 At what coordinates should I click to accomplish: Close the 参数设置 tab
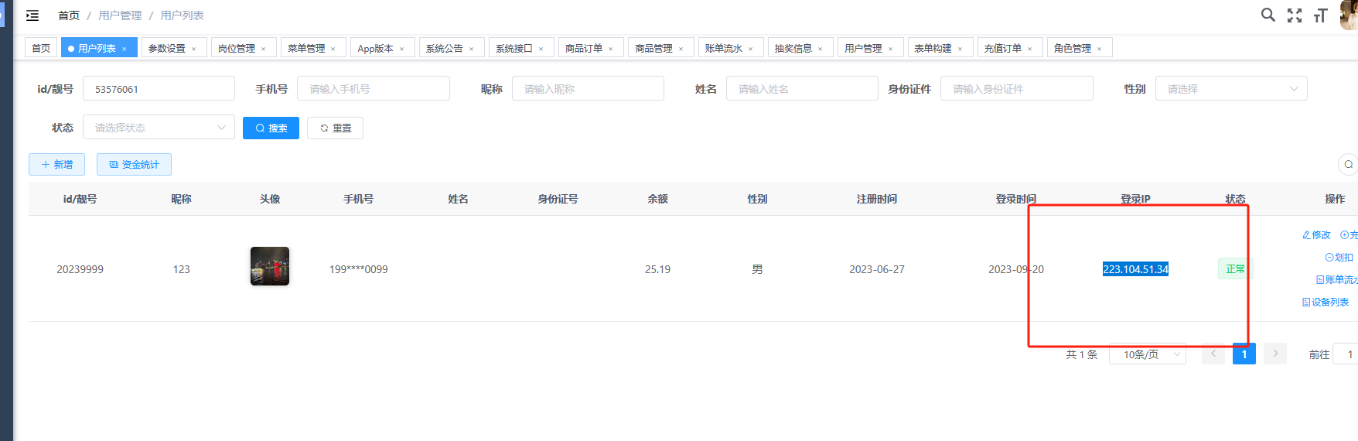[194, 49]
